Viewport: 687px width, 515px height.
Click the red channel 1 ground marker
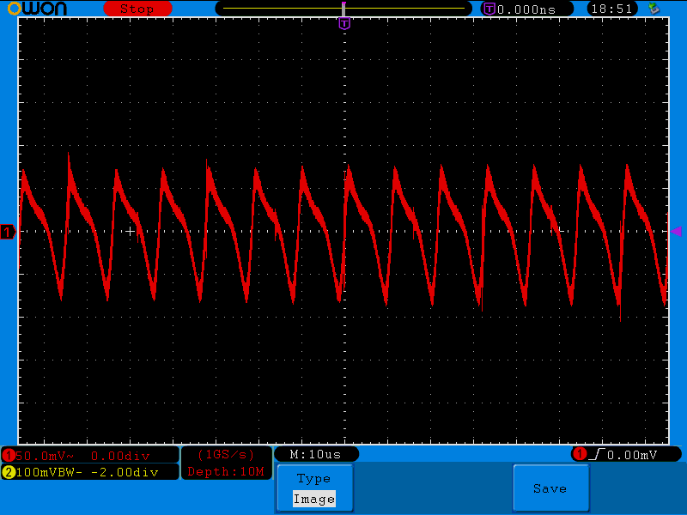[x=8, y=232]
